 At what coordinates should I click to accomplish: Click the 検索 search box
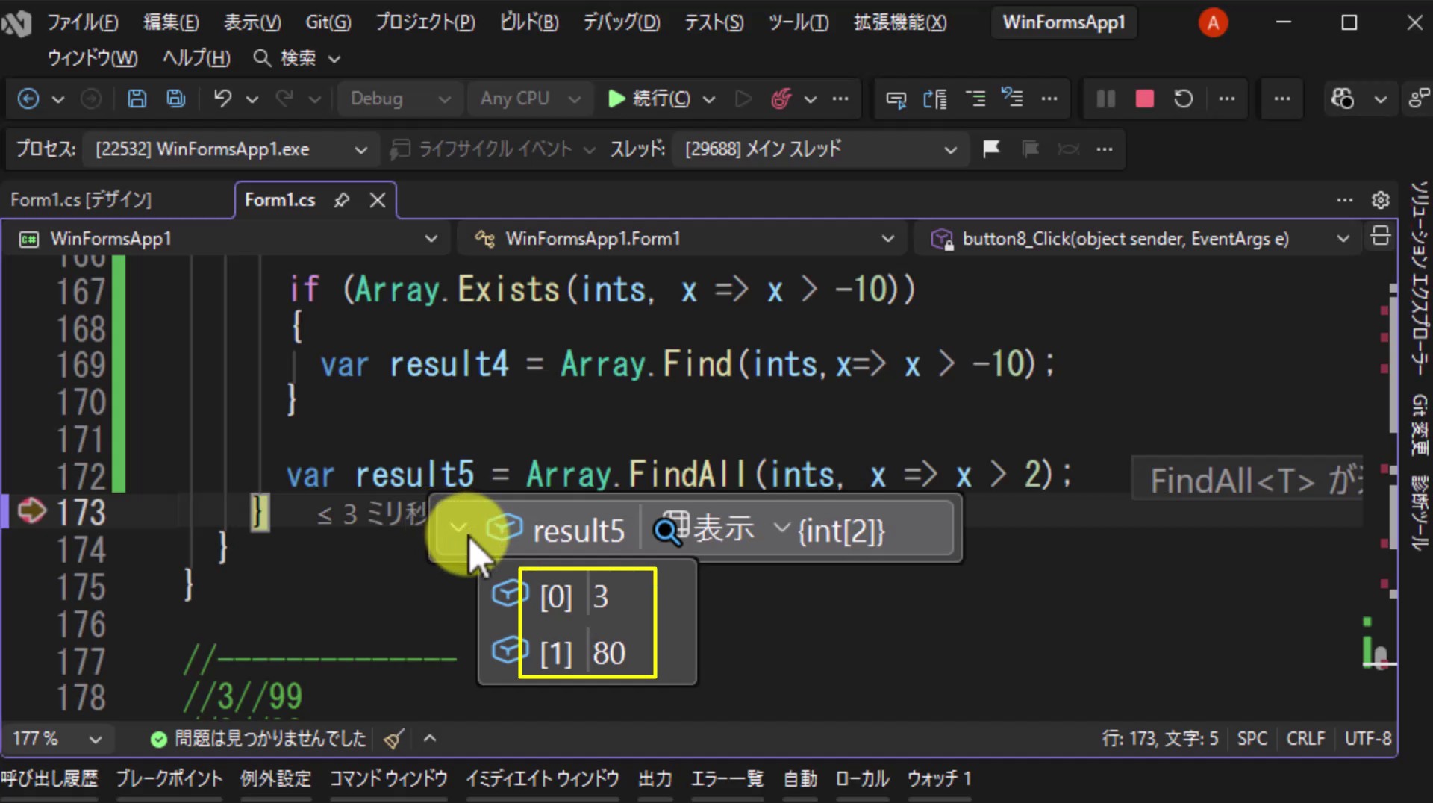[296, 58]
